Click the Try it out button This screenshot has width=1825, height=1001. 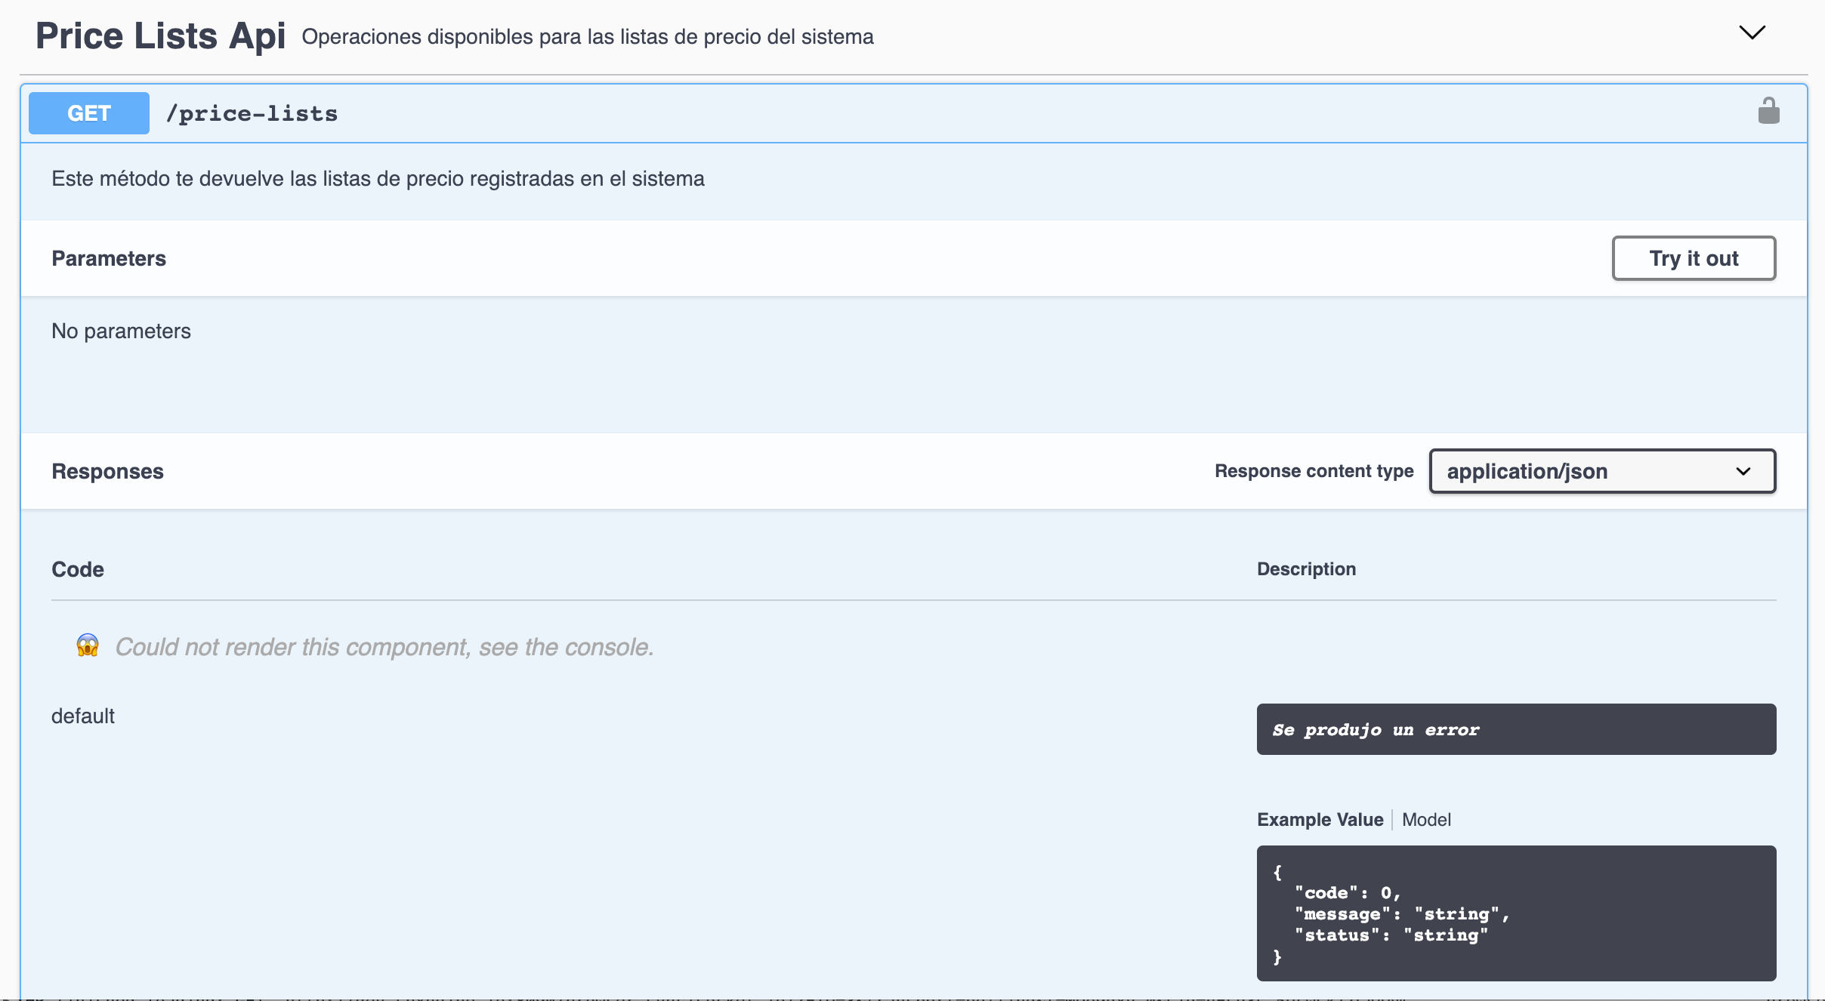coord(1694,258)
